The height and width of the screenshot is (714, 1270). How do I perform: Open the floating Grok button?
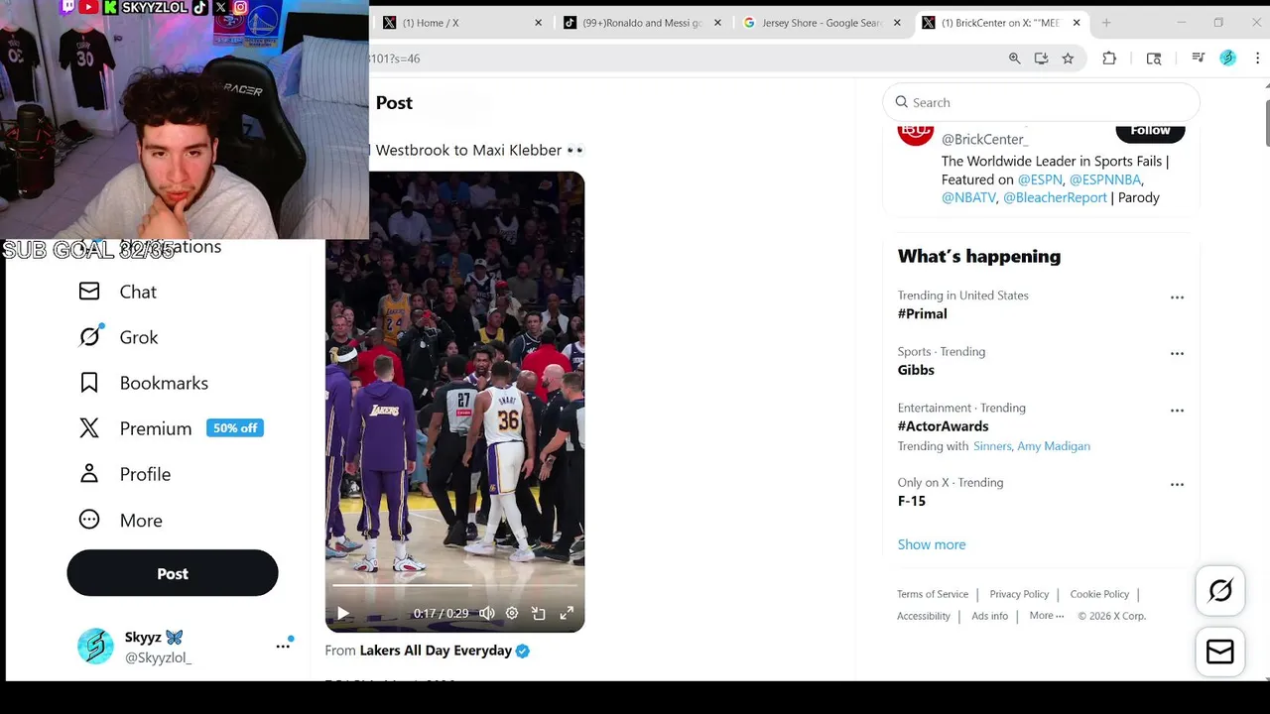coord(1220,591)
